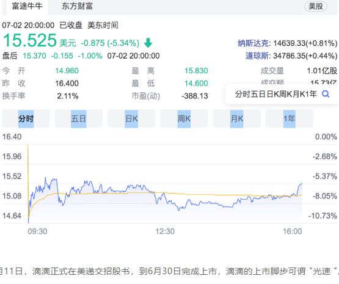Click the 15.525 current price
The image size is (339, 284).
29,40
